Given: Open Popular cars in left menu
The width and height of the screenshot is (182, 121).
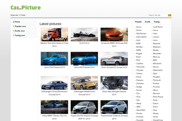Looking at the screenshot, I should [x=24, y=26].
